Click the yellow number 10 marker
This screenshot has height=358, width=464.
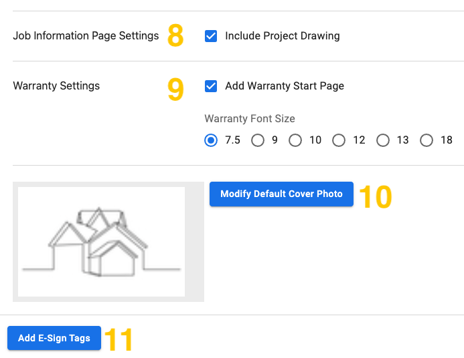click(x=376, y=197)
